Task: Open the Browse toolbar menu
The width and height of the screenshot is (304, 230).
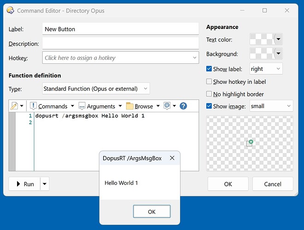Action: (x=144, y=106)
